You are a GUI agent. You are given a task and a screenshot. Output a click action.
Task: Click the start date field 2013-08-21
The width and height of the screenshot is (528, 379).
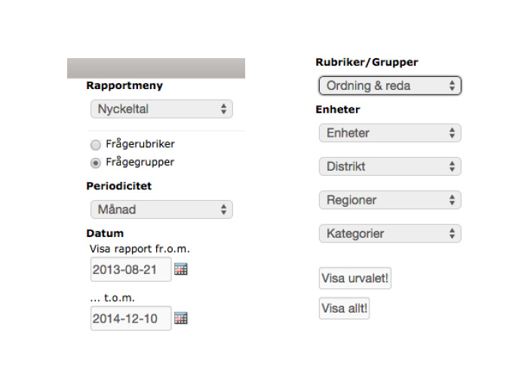(x=130, y=269)
